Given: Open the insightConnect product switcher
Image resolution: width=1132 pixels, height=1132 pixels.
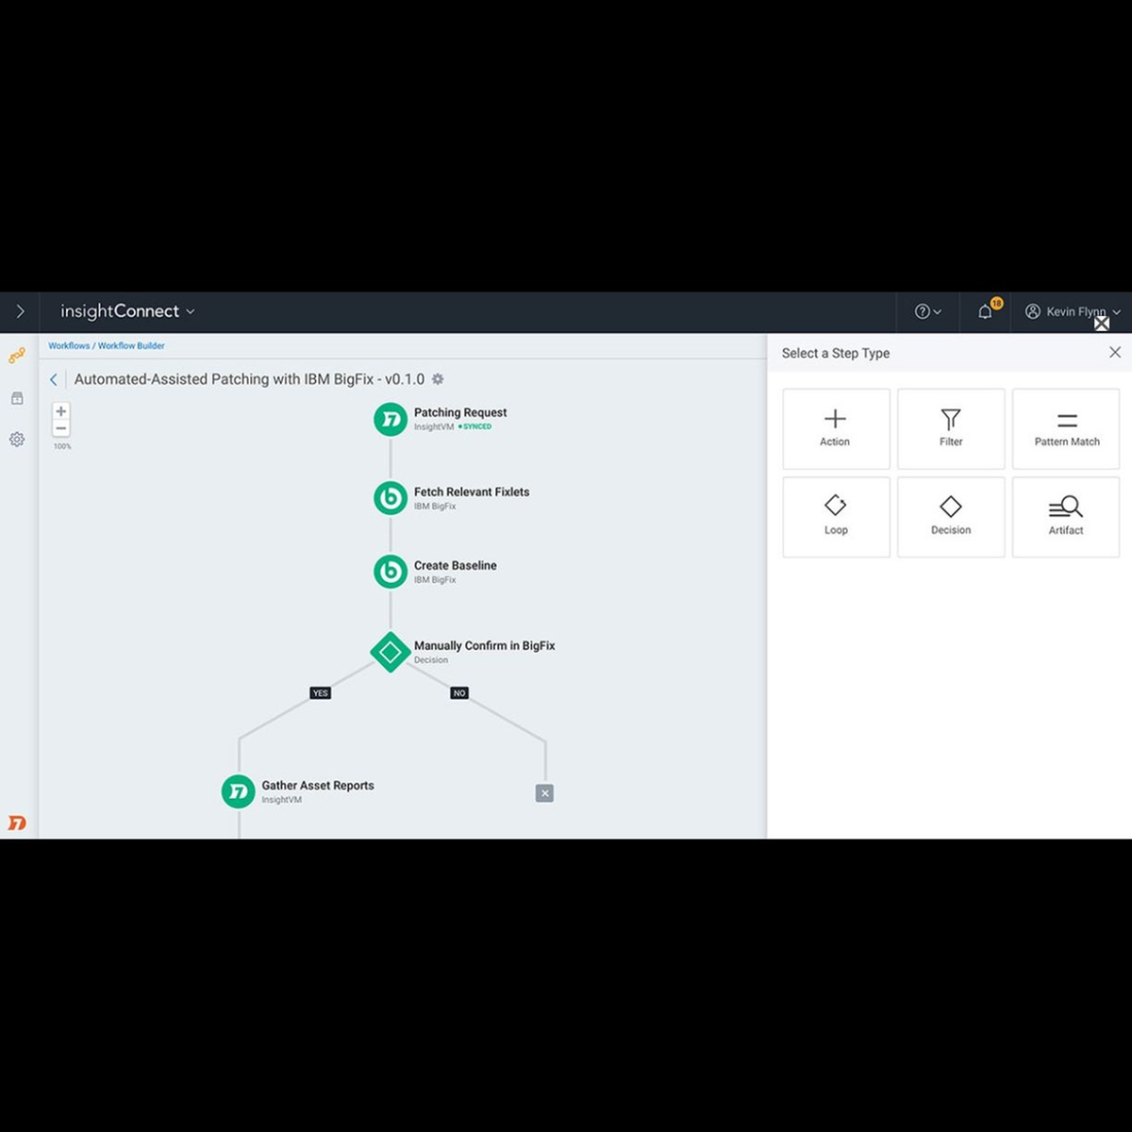Looking at the screenshot, I should click(x=126, y=311).
